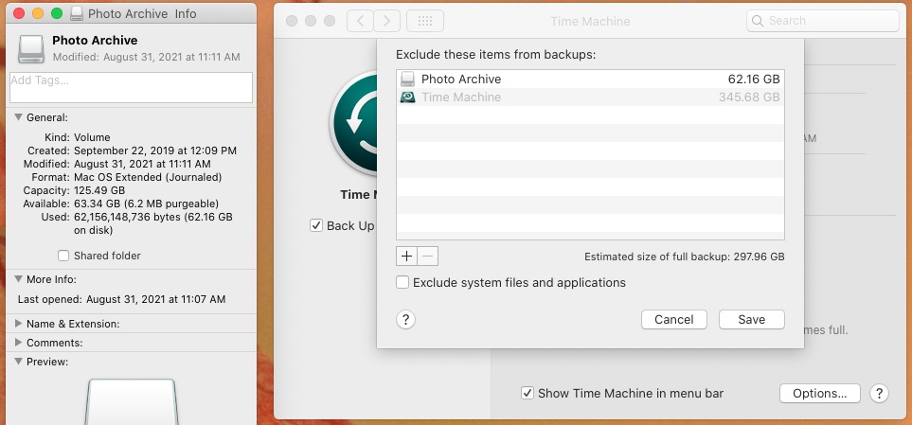
Task: Toggle Back Up Automatically checkbox
Action: (x=315, y=225)
